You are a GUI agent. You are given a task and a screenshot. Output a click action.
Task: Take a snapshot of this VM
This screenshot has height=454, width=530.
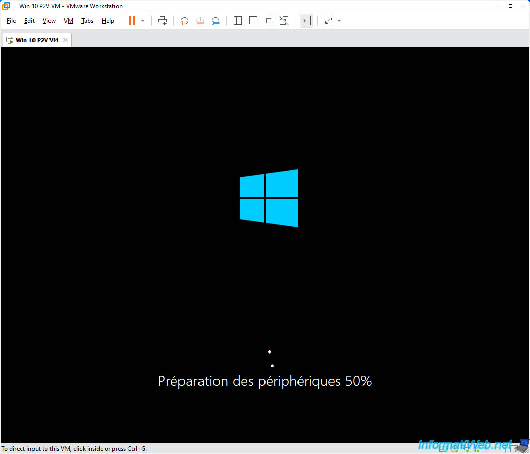tap(184, 21)
